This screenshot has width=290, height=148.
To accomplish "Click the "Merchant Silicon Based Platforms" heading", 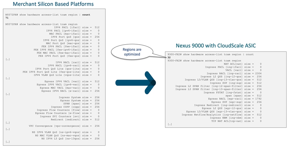I will pos(53,4).
